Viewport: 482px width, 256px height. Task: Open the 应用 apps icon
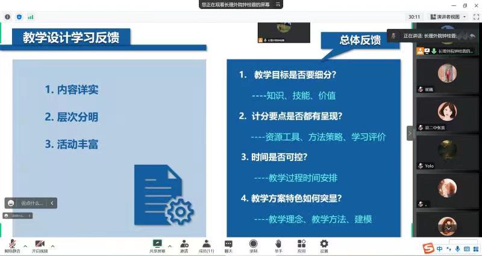click(x=301, y=245)
